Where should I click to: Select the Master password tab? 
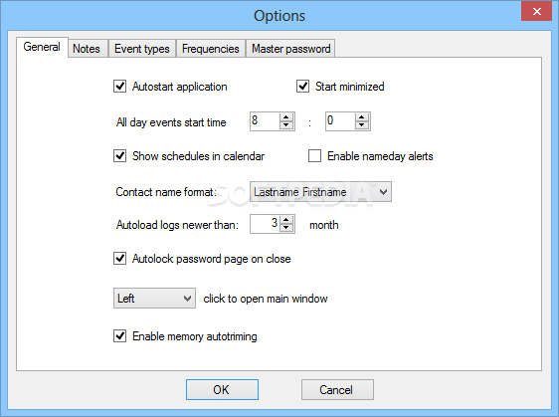(290, 49)
